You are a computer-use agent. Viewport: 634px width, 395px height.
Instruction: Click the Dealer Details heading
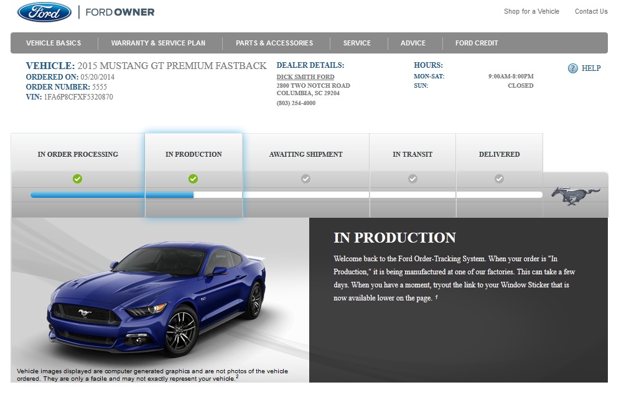310,65
